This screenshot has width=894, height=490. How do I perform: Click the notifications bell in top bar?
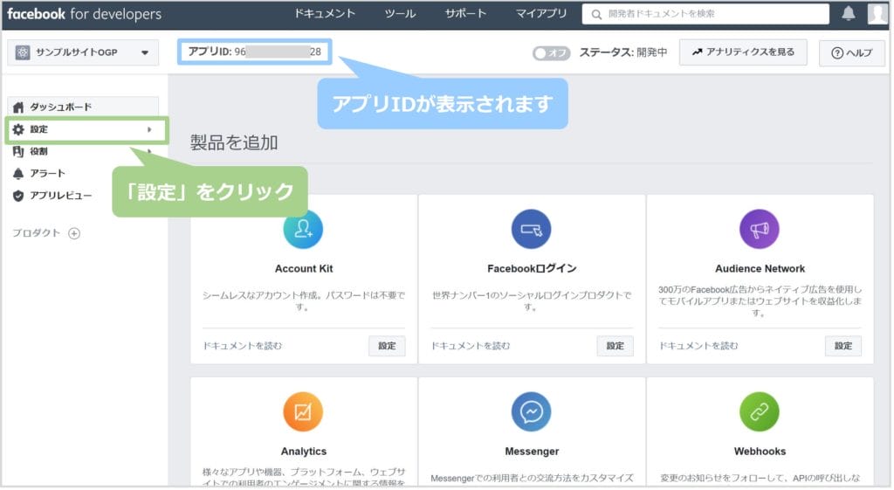pos(849,13)
